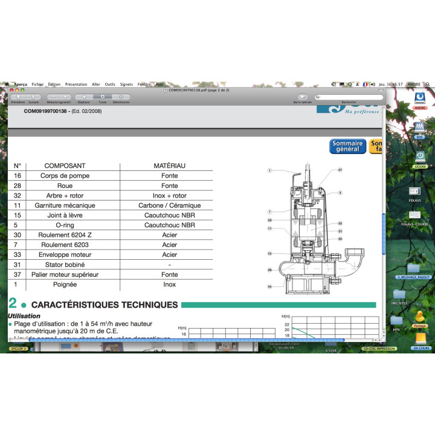Click the table cell 'Roulement 6204 Z'
435x435 pixels.
[x=65, y=235]
